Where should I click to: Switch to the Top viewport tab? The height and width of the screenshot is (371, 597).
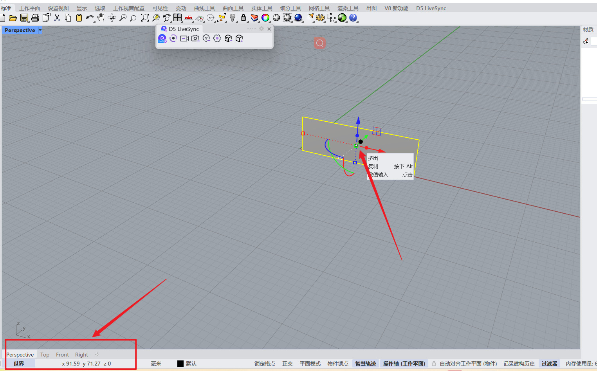click(45, 355)
